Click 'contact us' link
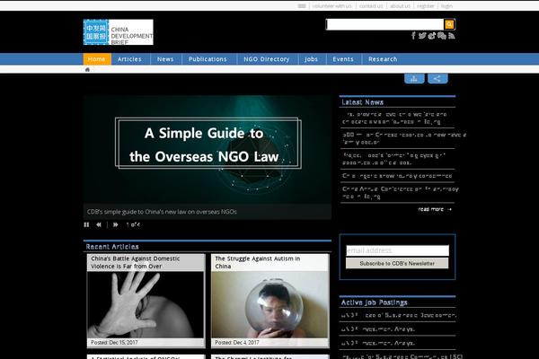 [370, 6]
